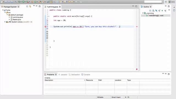Toggle Sort in the Outline view
The image size is (176, 99).
click(153, 10)
